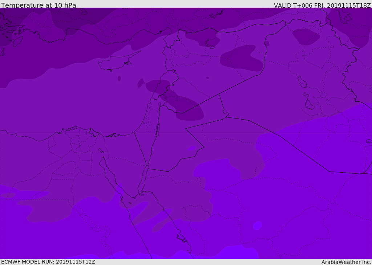Click the dark patch in the upper-right region
The image size is (372, 265).
point(305,36)
